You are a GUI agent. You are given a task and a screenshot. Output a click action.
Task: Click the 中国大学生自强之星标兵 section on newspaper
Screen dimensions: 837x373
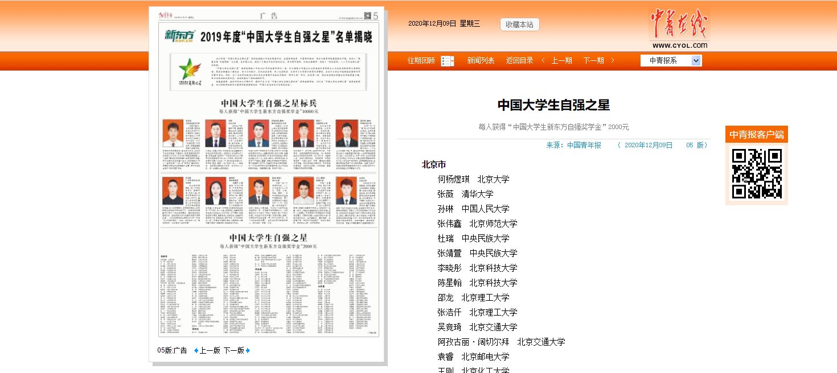[268, 103]
